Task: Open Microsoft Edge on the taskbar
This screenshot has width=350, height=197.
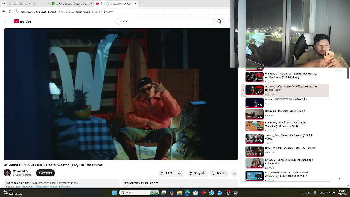Action: click(x=188, y=193)
